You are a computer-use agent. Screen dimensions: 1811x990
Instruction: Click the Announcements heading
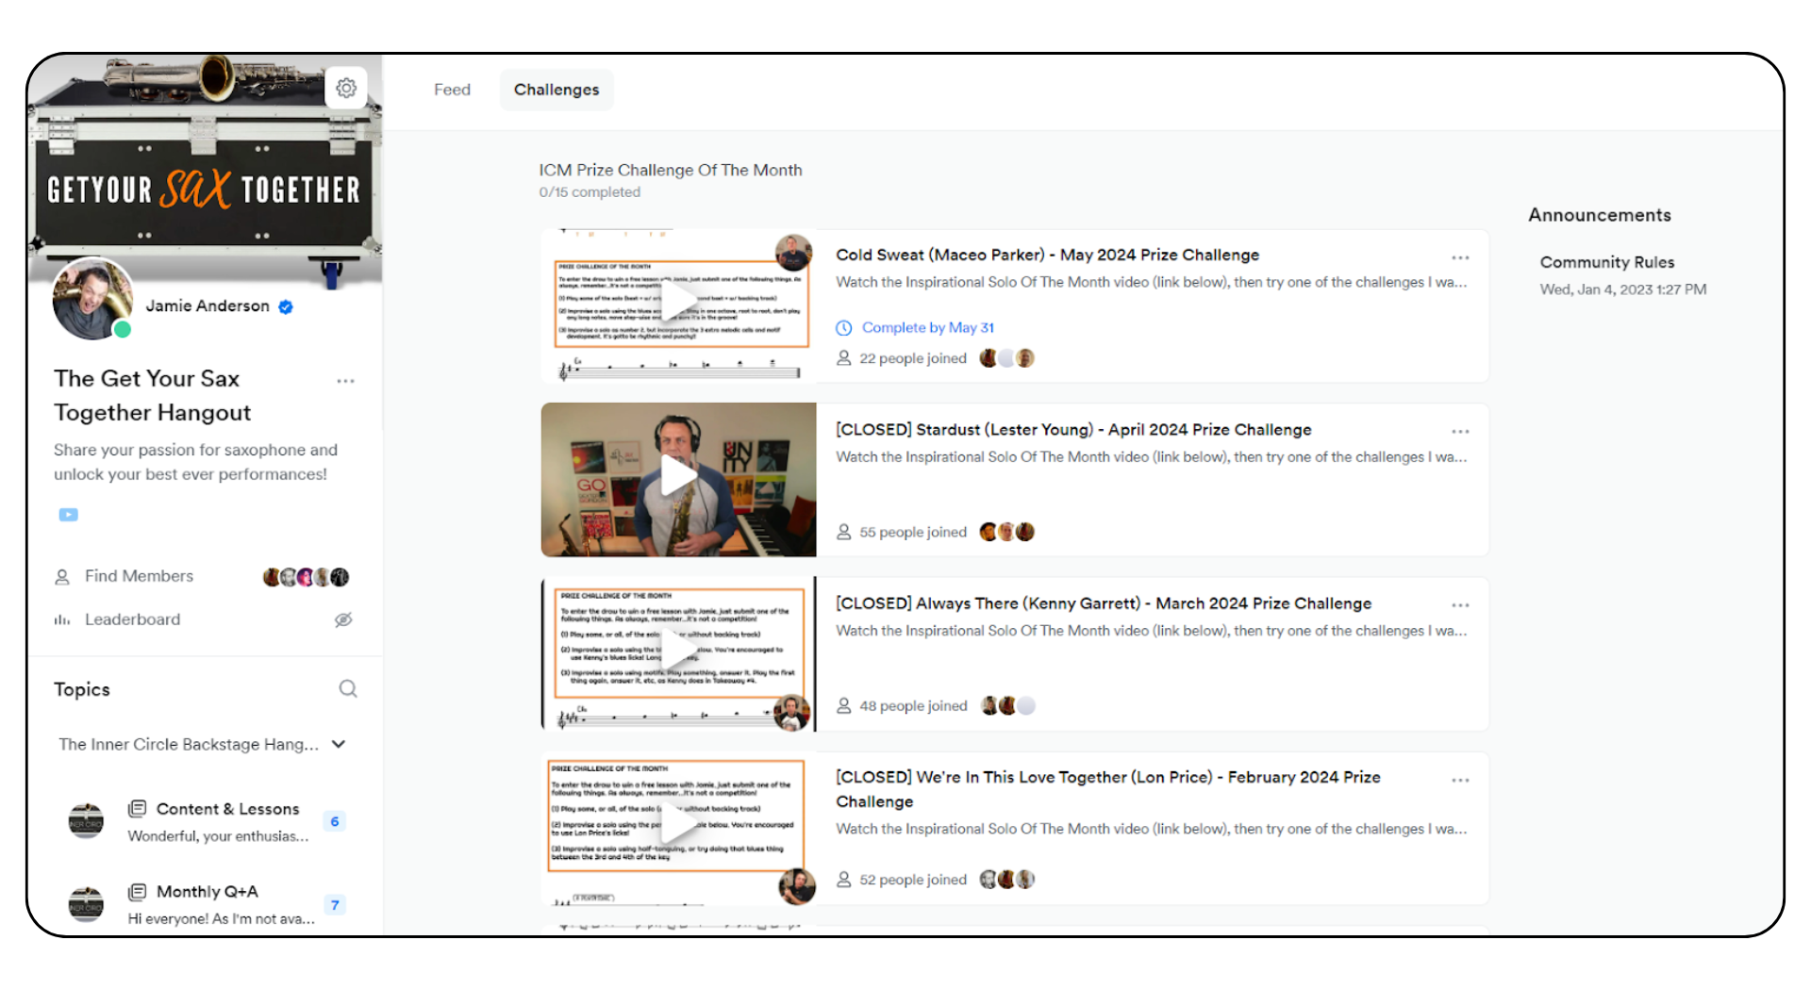(1600, 215)
